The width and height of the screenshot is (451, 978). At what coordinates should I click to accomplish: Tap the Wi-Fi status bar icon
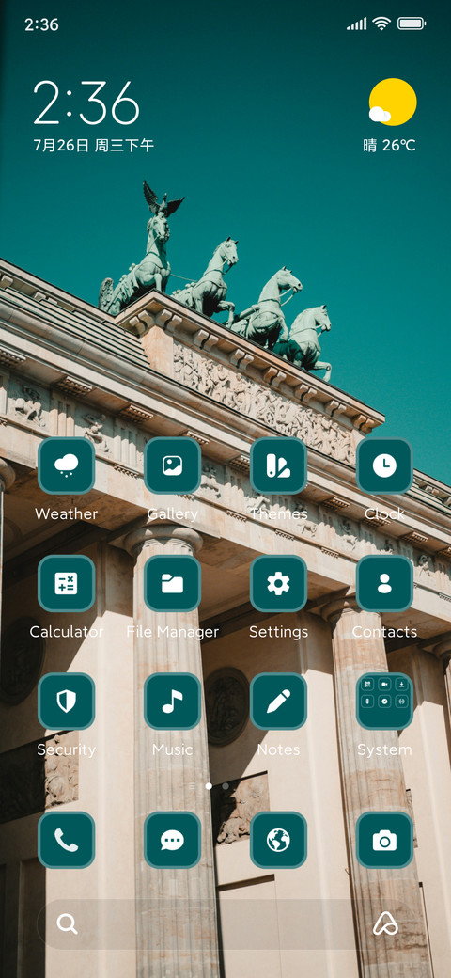(x=381, y=24)
